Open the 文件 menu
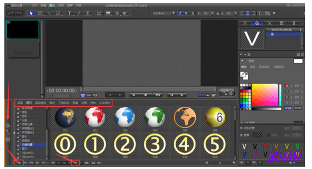Image resolution: width=312 pixels, height=169 pixels. [34, 5]
